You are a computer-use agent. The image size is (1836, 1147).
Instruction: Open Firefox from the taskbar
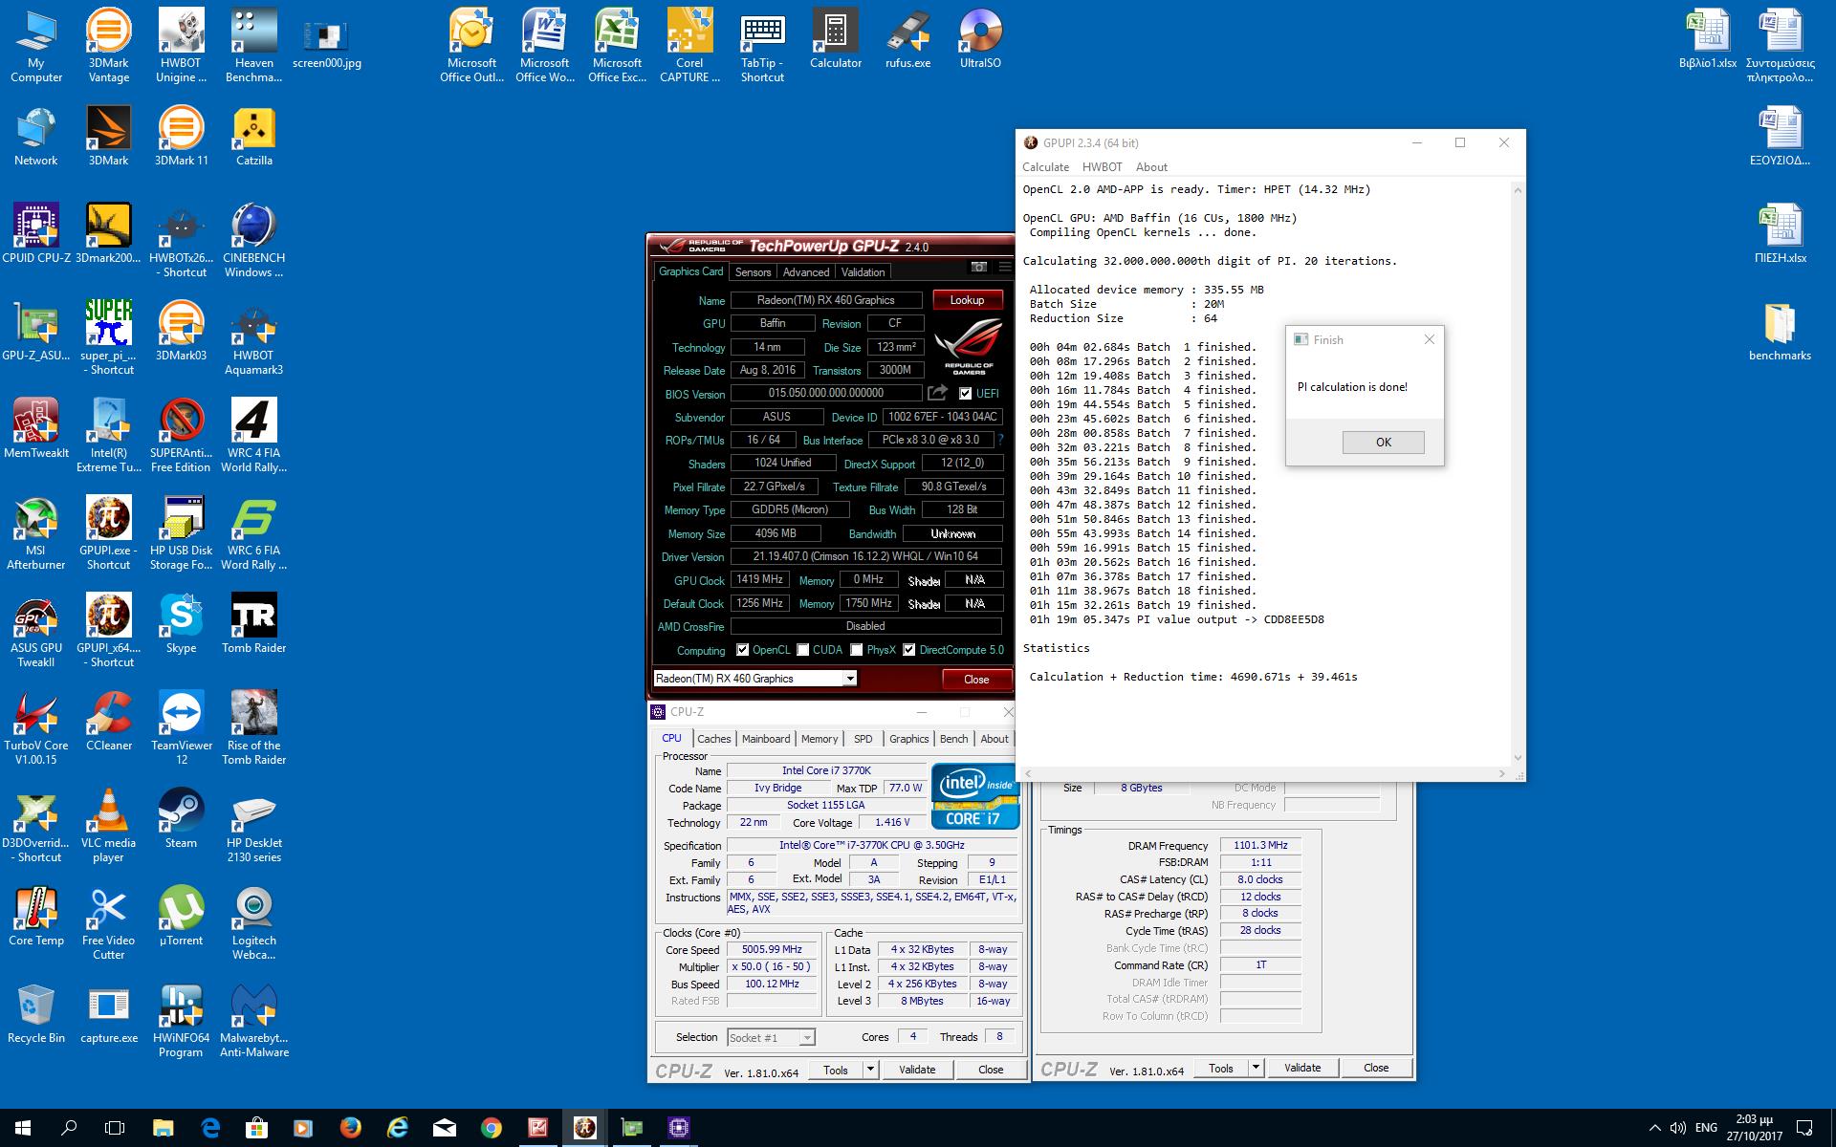coord(350,1128)
